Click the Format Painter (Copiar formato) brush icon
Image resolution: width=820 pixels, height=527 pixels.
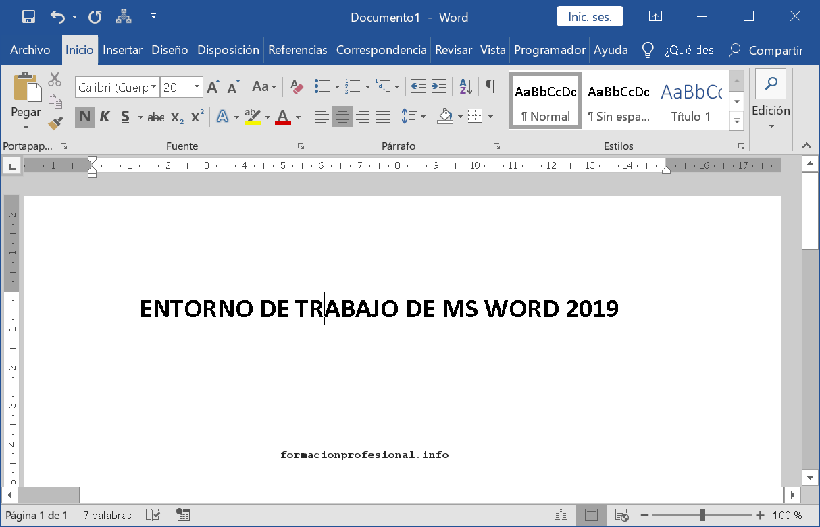[x=55, y=123]
